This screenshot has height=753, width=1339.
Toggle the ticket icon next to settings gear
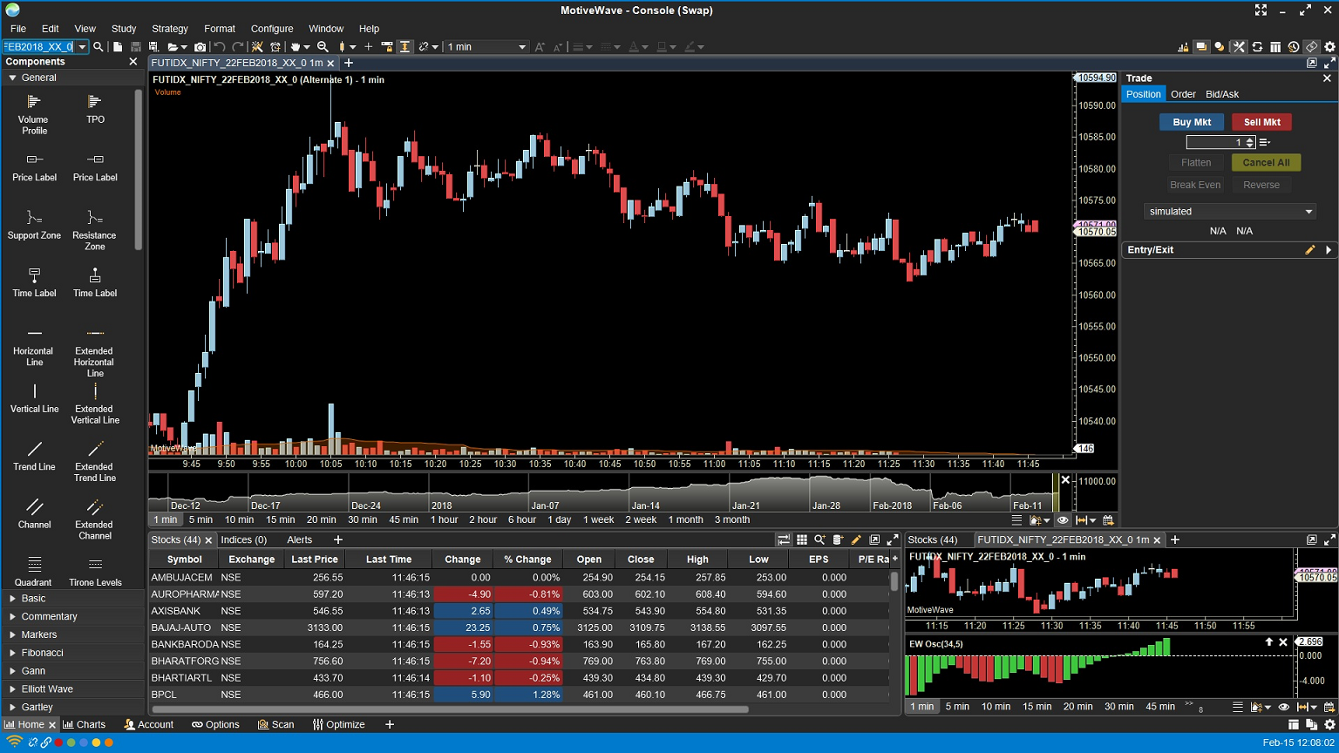[1311, 47]
